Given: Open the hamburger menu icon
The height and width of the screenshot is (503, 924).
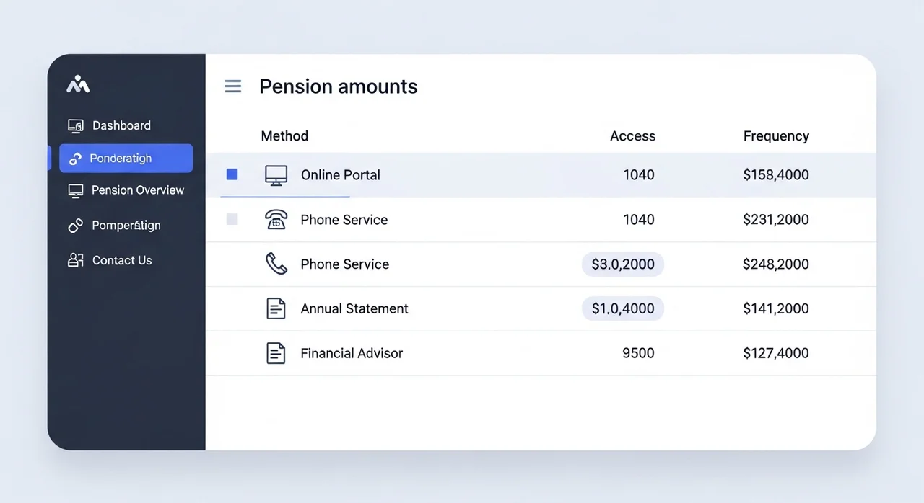Looking at the screenshot, I should click(x=233, y=87).
